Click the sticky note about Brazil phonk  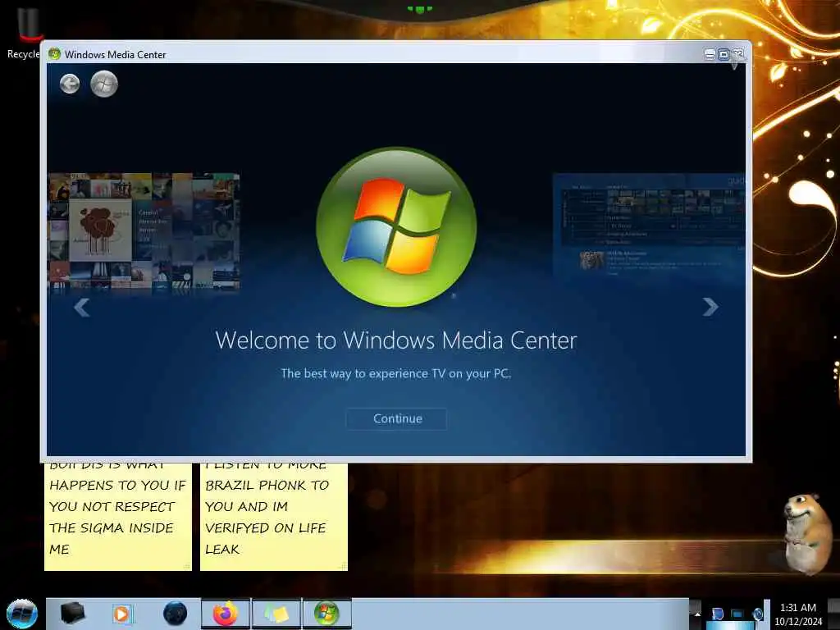(274, 517)
